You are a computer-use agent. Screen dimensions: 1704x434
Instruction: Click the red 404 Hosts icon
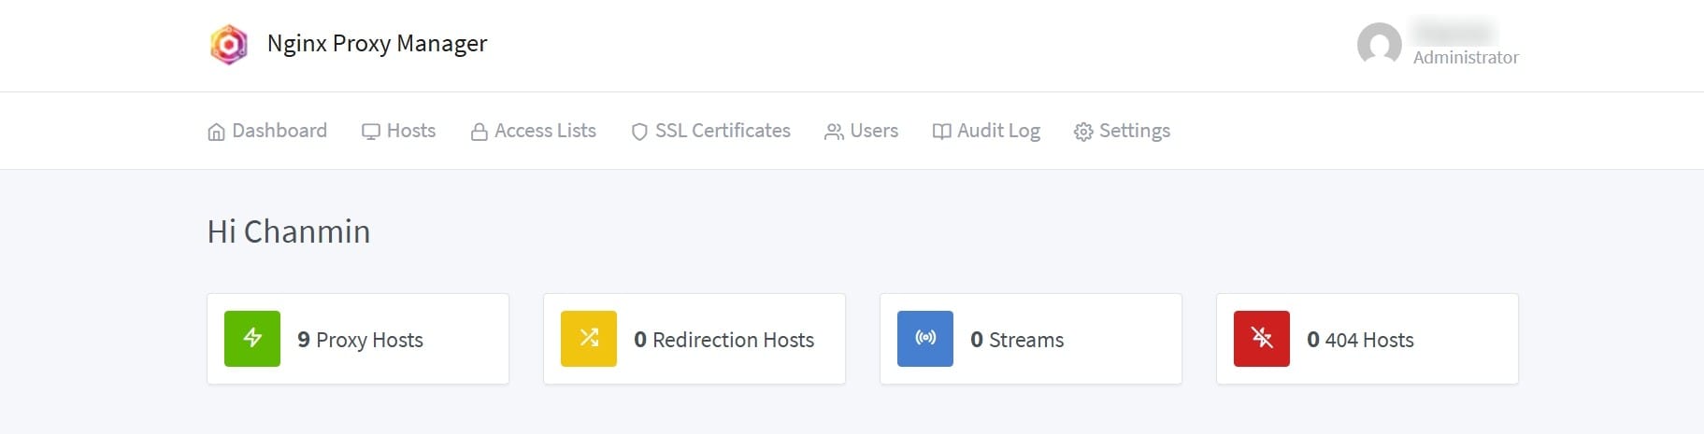click(1262, 338)
